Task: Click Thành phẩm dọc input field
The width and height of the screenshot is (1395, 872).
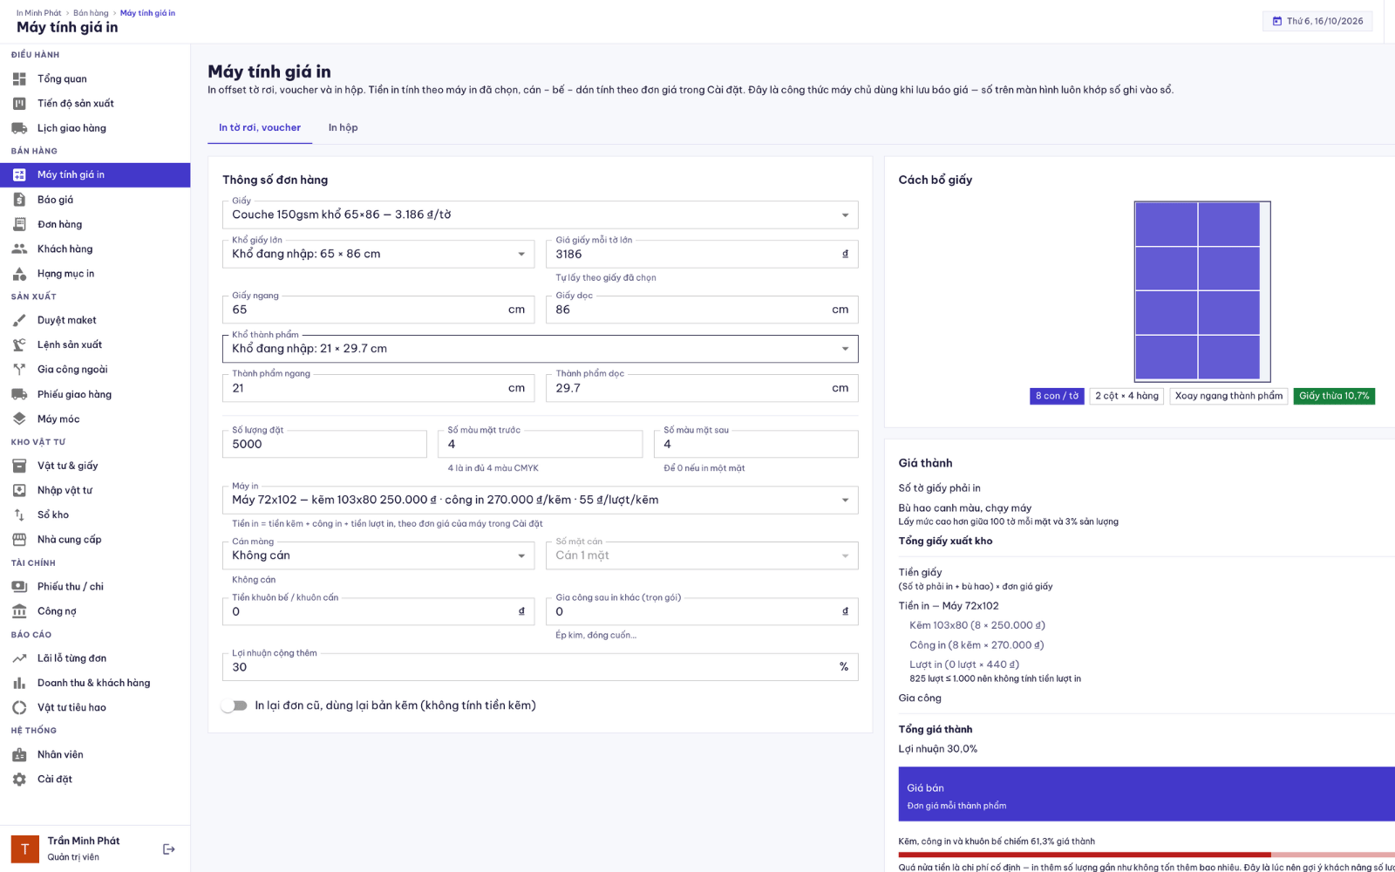Action: [x=703, y=388]
